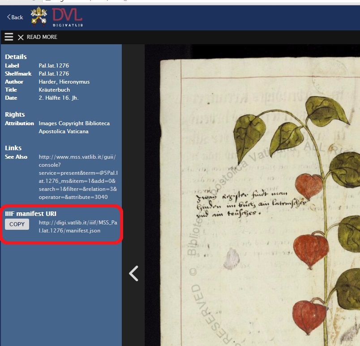Go back using the Back link

15,17
